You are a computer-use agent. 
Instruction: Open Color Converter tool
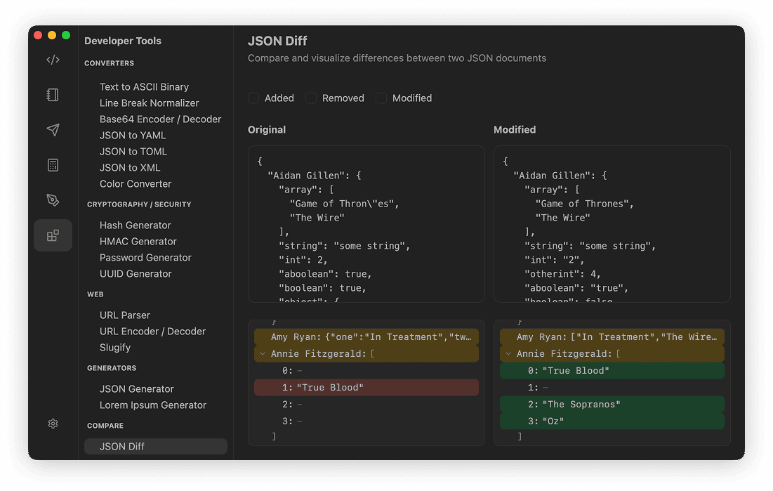click(x=136, y=184)
